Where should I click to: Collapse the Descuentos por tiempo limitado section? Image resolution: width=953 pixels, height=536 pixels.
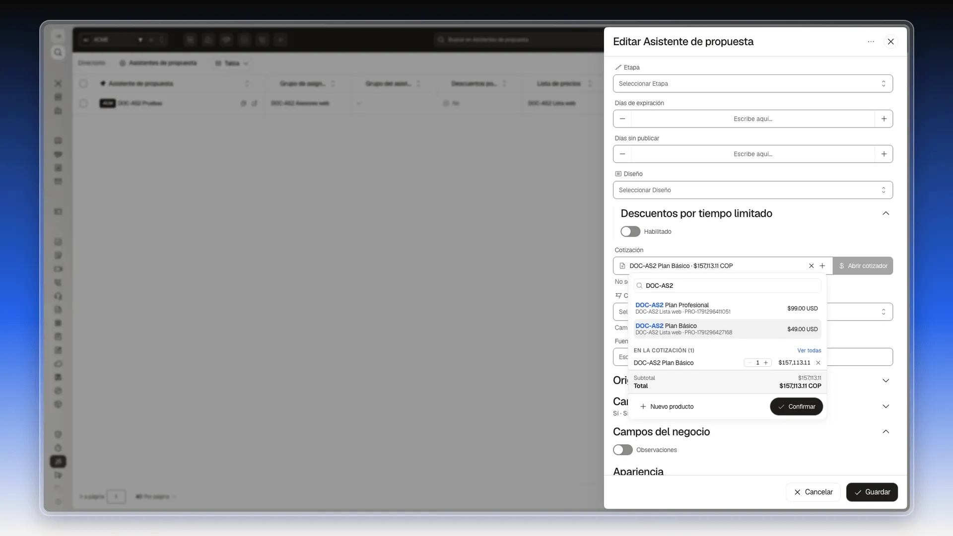click(885, 213)
